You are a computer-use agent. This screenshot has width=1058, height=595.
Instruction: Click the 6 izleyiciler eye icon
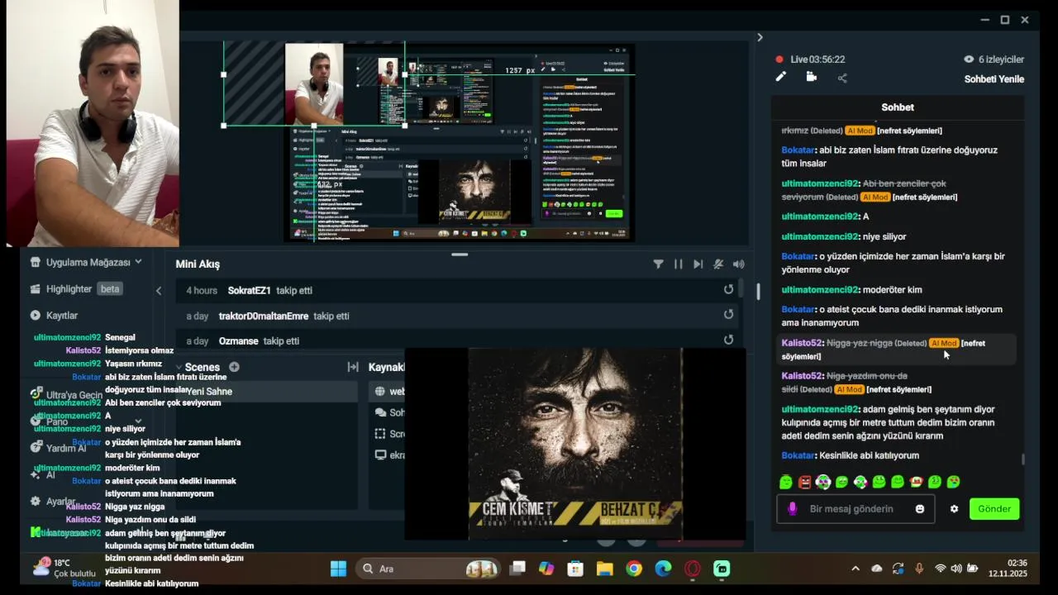point(969,59)
